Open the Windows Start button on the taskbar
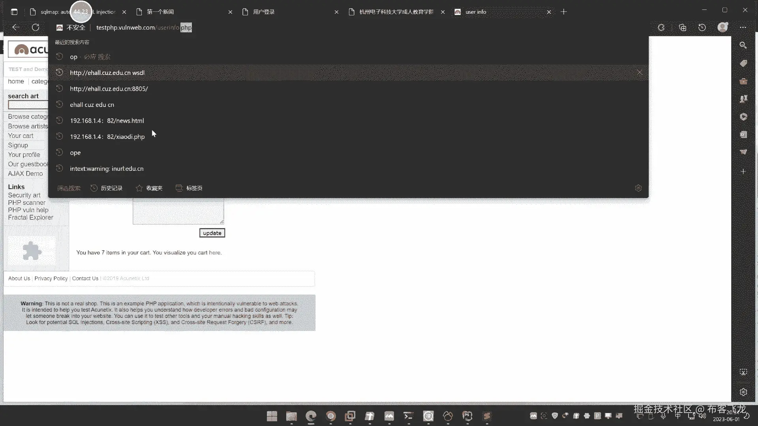The image size is (758, 426). coord(272,416)
